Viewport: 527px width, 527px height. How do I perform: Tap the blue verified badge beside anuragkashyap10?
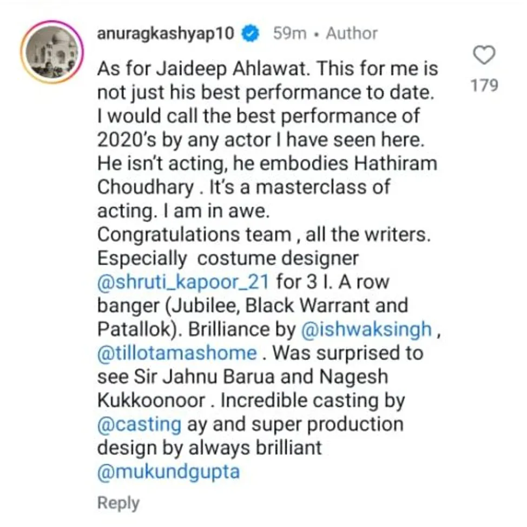250,32
